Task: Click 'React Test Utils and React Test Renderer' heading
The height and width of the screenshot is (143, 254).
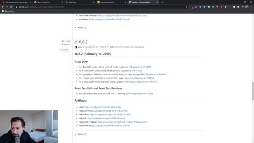Action: point(98,89)
